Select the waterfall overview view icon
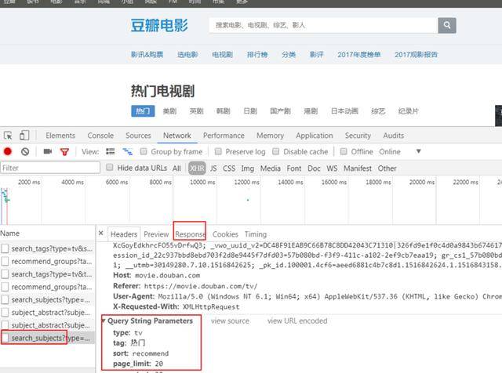 127,151
